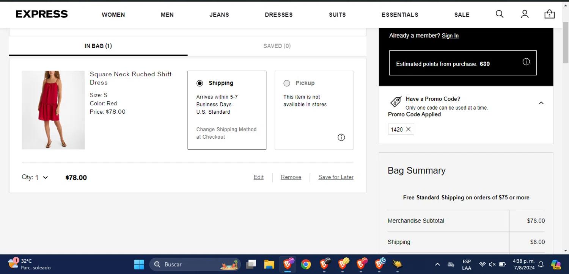Screen dimensions: 569x274
Task: Click Change Shipping Method at Checkout text
Action: pos(226,133)
